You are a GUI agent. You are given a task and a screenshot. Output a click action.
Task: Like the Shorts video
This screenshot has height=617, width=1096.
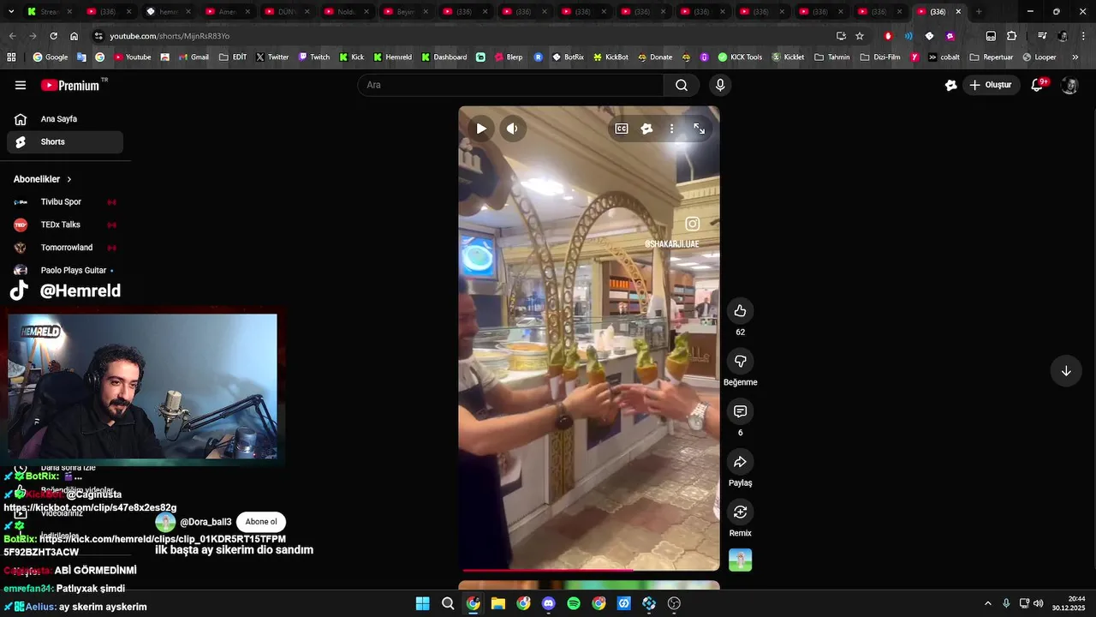(x=741, y=311)
